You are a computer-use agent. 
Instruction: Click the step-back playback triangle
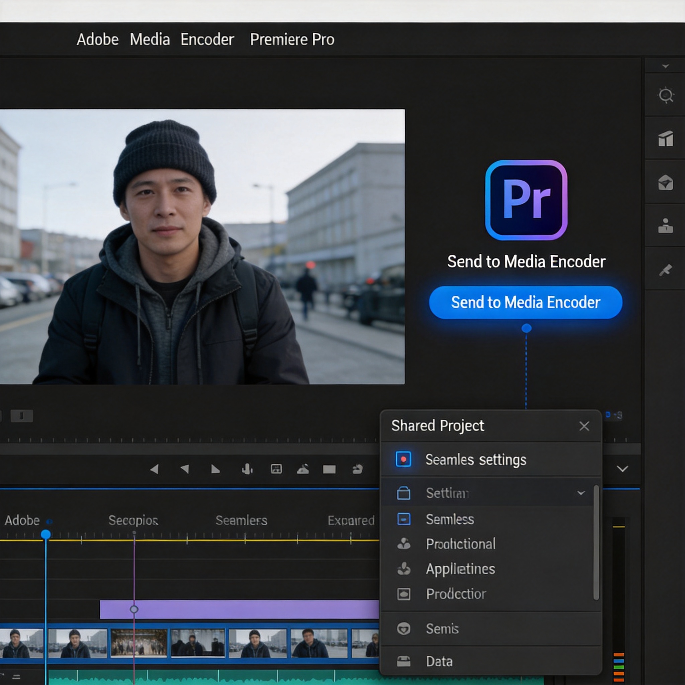tap(154, 469)
